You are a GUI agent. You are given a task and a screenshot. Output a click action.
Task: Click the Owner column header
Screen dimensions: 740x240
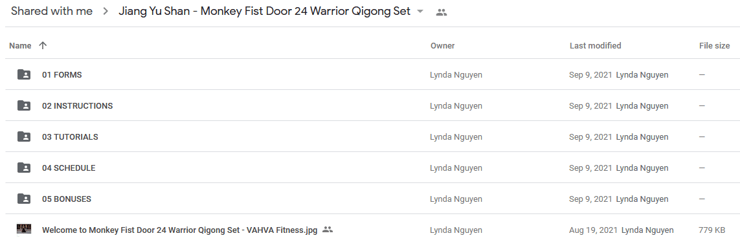(x=442, y=46)
